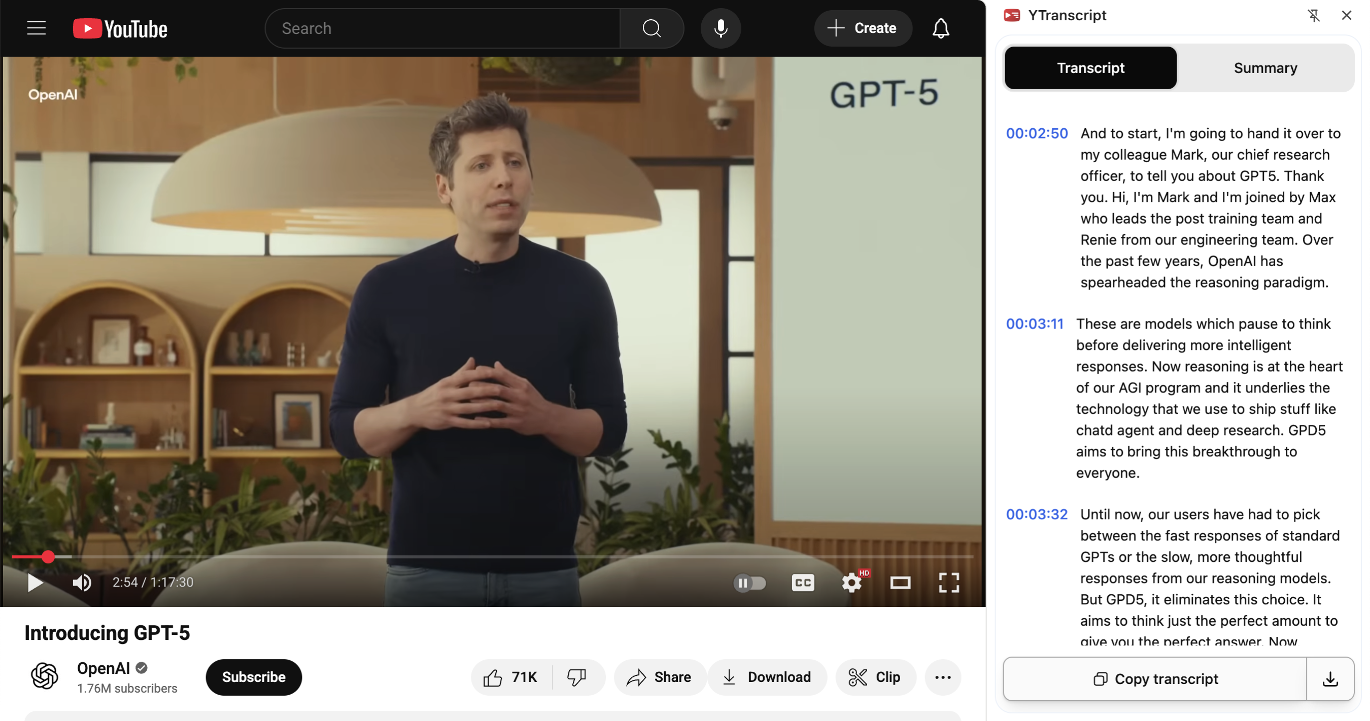1370x721 pixels.
Task: Click the red progress scrubber handle
Action: coord(48,557)
